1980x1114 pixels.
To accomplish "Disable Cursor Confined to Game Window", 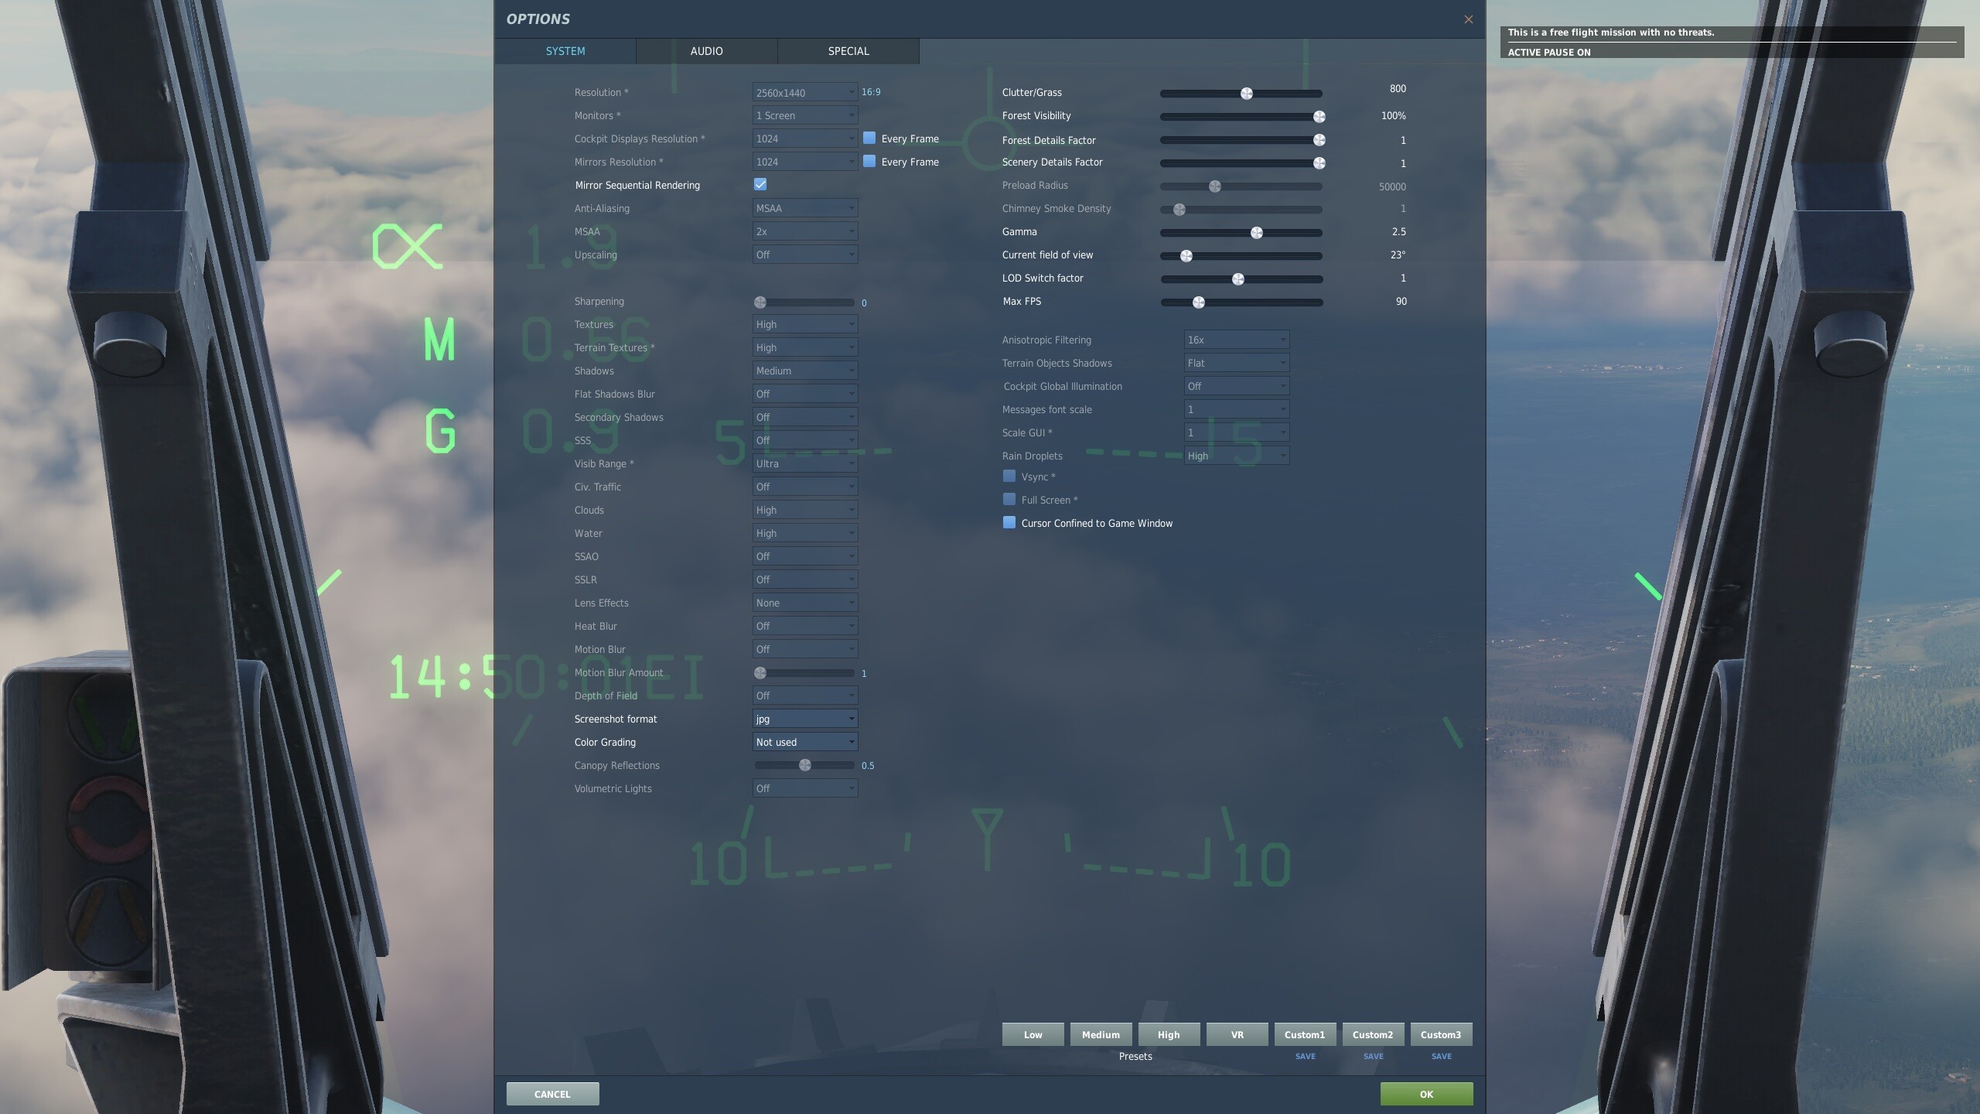I will coord(1009,522).
